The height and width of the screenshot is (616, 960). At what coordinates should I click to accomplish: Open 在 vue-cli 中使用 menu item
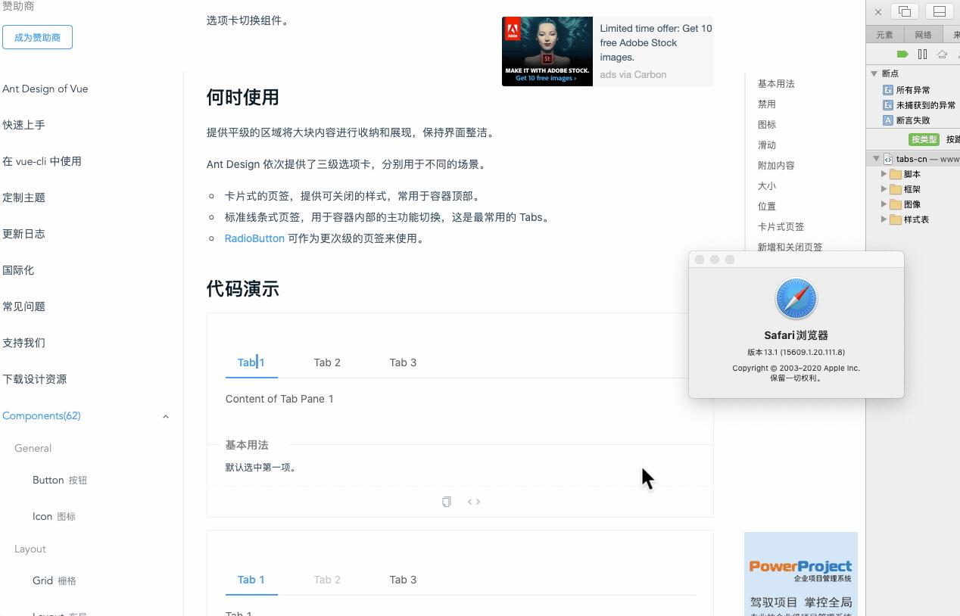click(42, 161)
